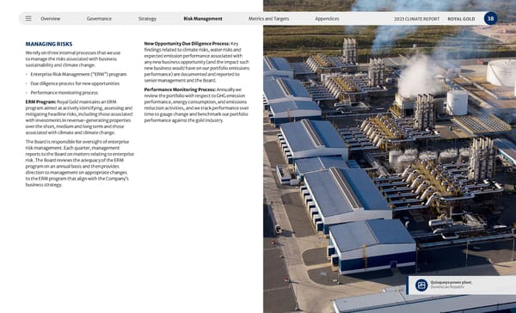Click the 'We rely on three internal' intro
516x313 pixels.
click(x=73, y=59)
